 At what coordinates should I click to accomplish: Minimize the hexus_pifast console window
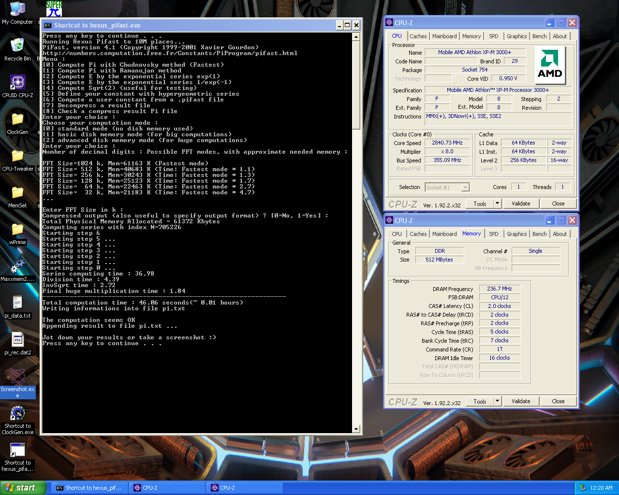click(339, 25)
